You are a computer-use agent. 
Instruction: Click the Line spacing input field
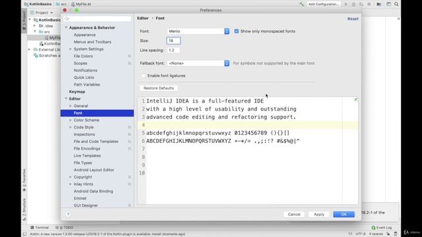tap(173, 50)
